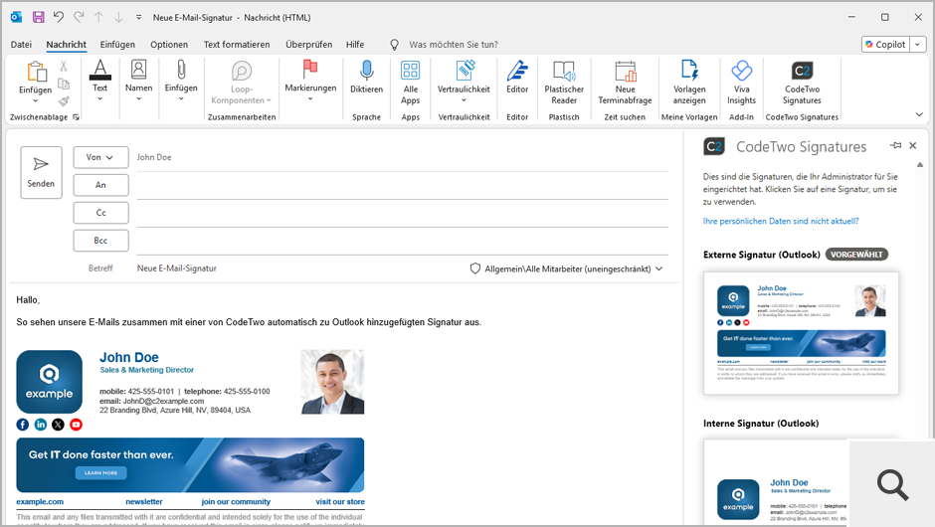
Task: Open the Von sender dropdown
Action: tap(100, 157)
